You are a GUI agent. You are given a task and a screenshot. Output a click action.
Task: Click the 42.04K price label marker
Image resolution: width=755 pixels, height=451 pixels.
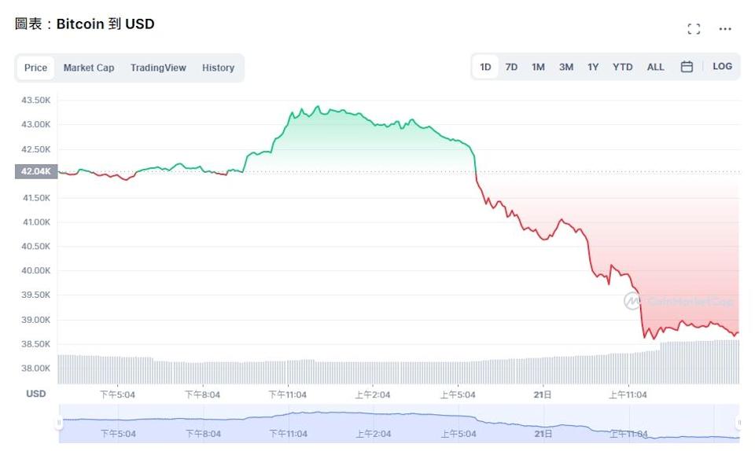click(x=35, y=171)
